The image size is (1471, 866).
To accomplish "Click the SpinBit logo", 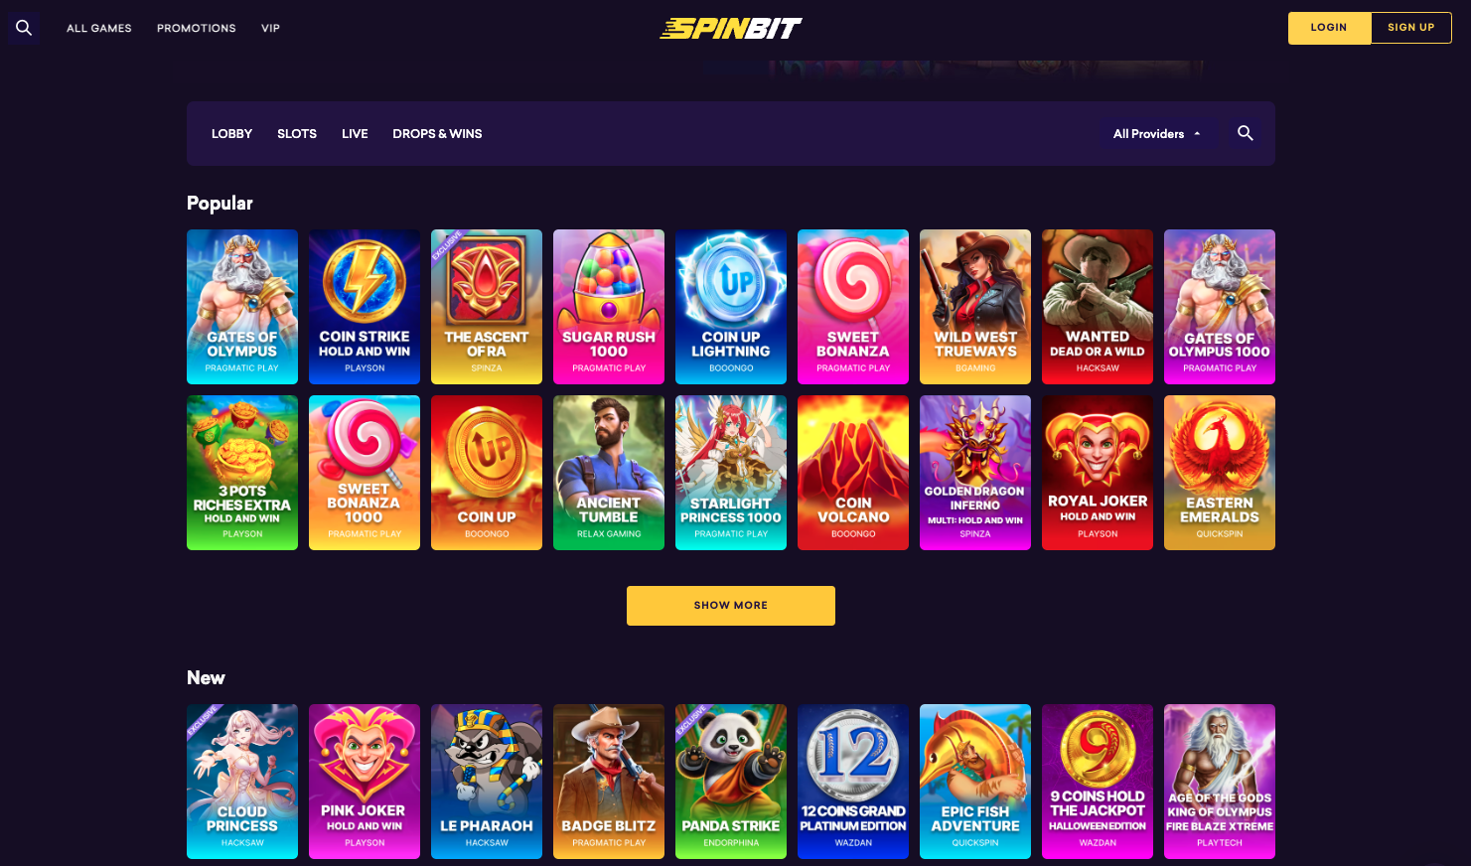I will tap(730, 29).
